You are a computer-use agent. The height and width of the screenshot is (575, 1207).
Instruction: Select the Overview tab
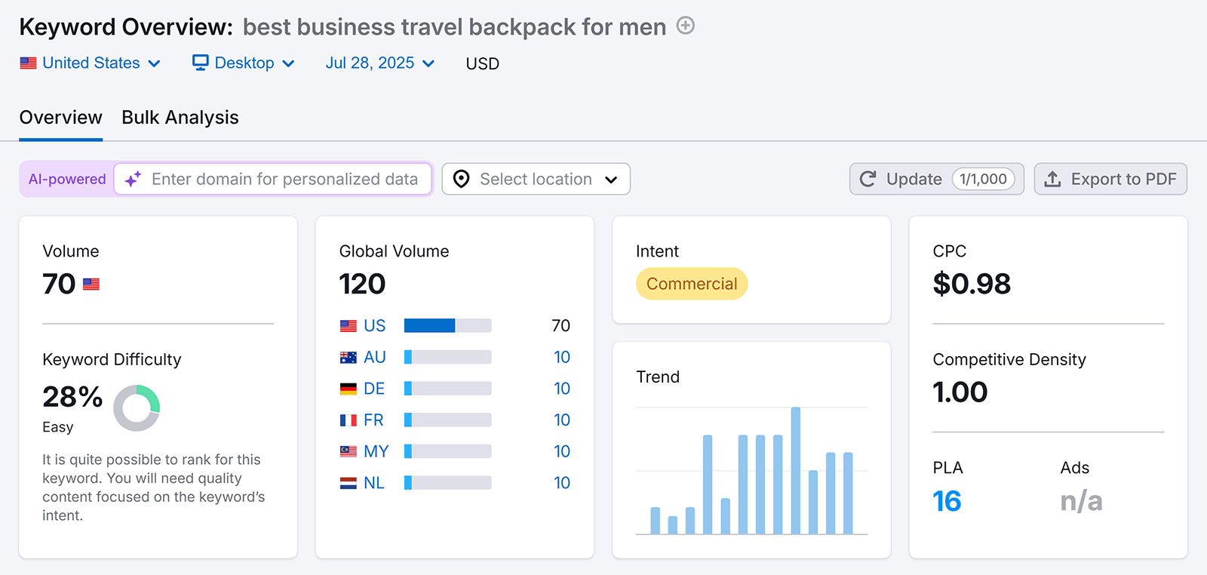(60, 118)
